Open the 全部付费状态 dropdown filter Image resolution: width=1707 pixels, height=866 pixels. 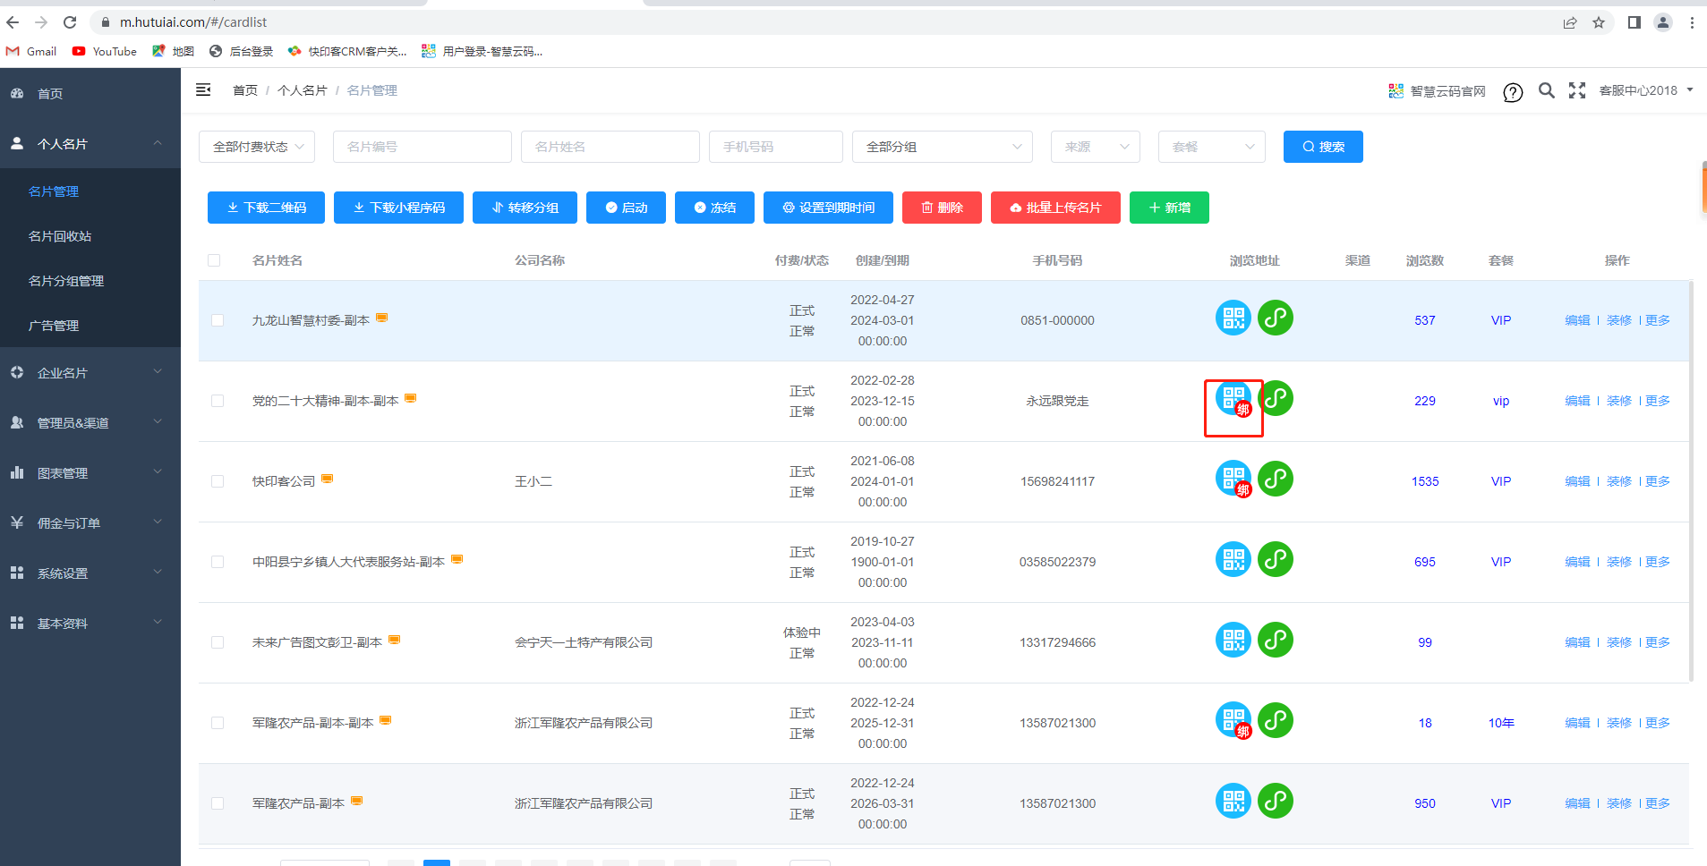(x=257, y=147)
